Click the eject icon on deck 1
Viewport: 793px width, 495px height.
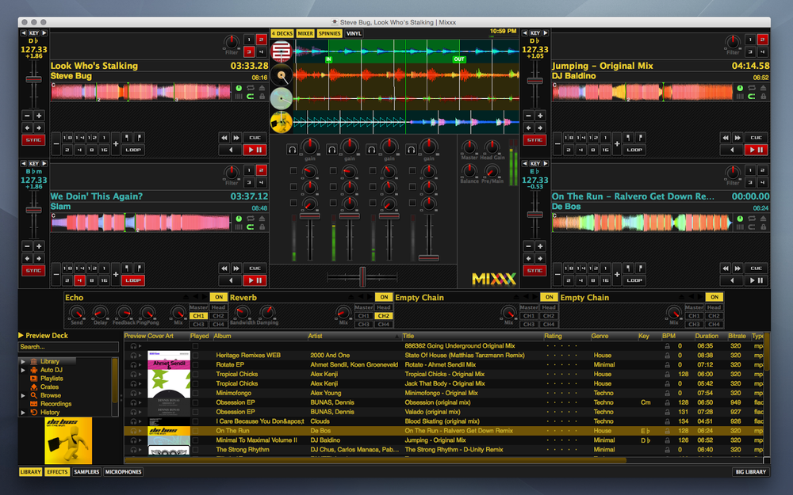tap(262, 88)
